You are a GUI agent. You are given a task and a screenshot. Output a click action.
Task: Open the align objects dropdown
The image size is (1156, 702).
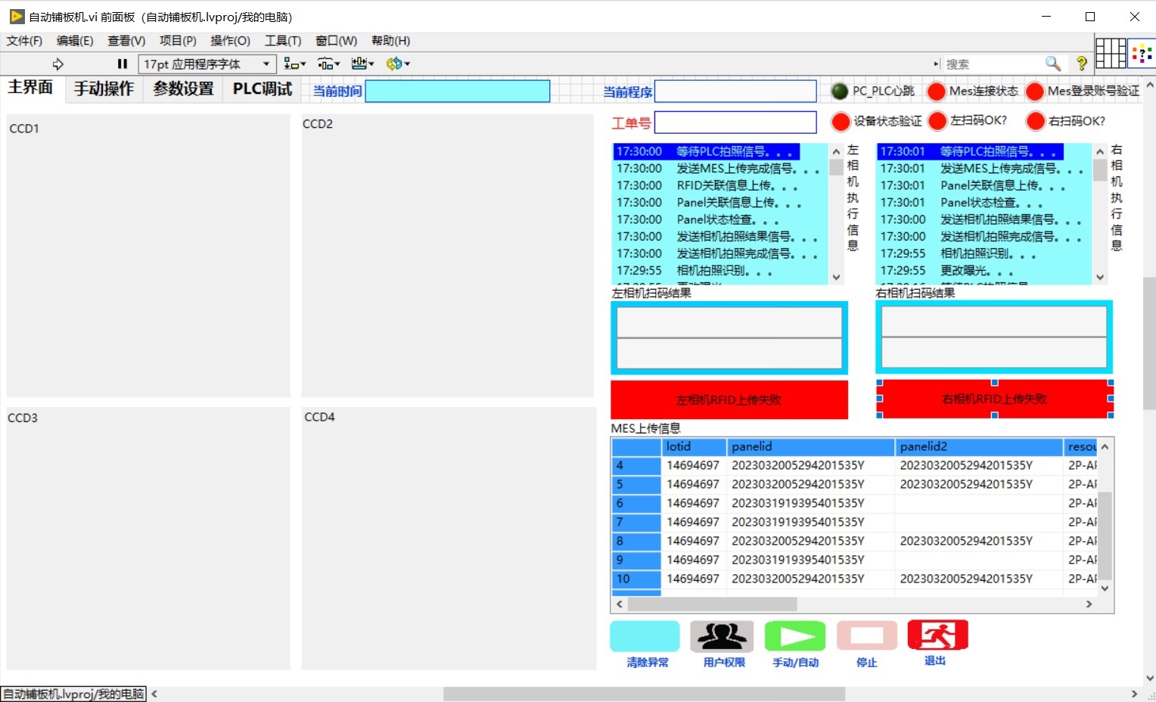(x=294, y=64)
